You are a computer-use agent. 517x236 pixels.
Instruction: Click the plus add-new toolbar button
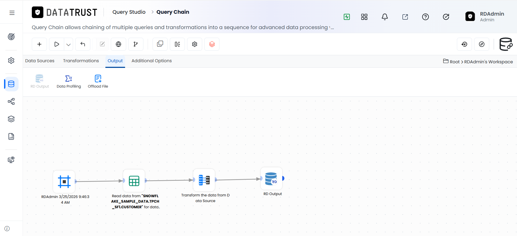click(x=39, y=44)
